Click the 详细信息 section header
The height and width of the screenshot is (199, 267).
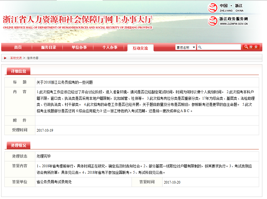(x=19, y=71)
